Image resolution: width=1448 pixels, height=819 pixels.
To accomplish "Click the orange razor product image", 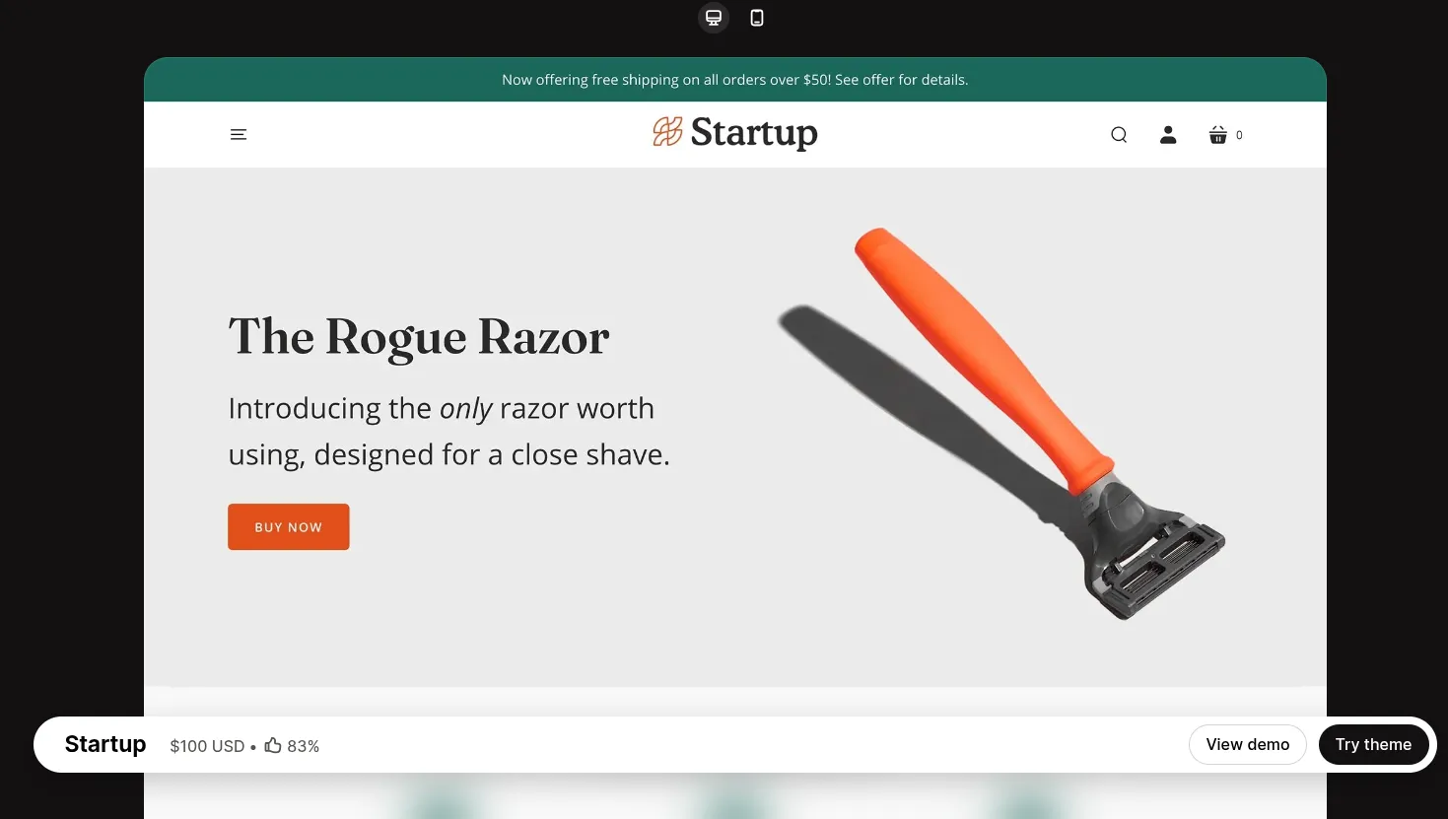I will [x=1001, y=424].
